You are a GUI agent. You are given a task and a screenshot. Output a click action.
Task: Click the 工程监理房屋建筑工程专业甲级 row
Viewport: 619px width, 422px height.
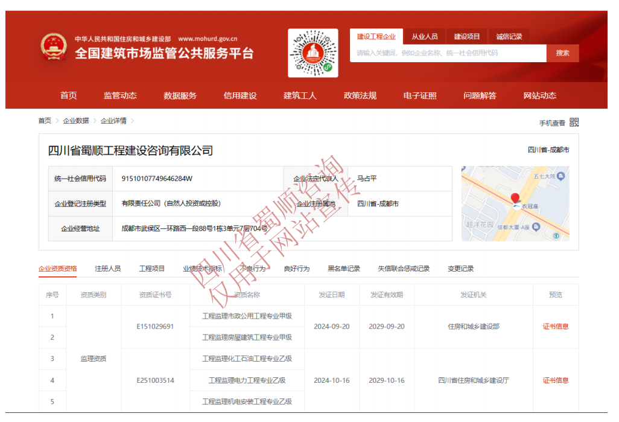247,337
